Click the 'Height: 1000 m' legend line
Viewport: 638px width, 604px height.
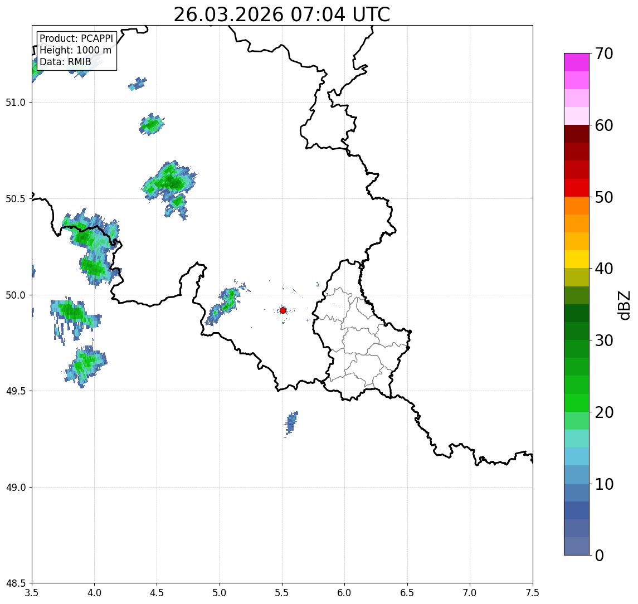75,50
